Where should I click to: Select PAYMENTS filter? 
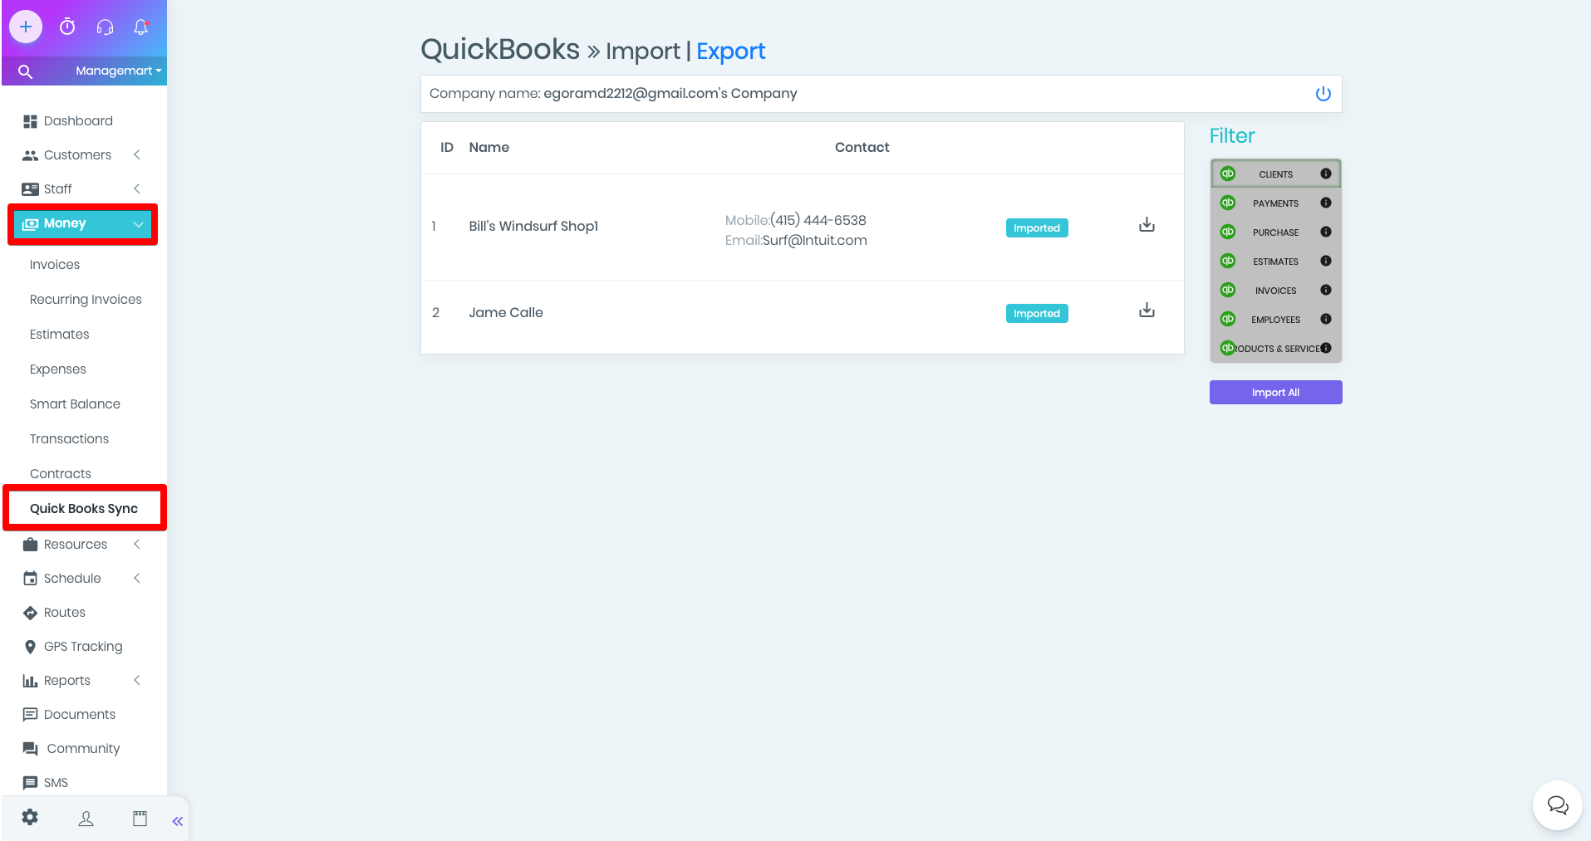tap(1275, 203)
